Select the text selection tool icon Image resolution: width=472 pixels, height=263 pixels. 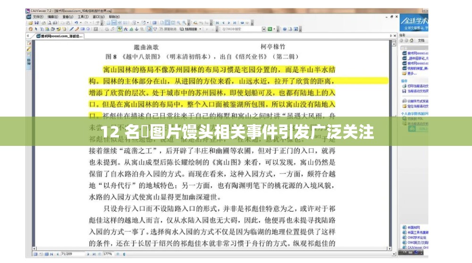tap(42, 29)
